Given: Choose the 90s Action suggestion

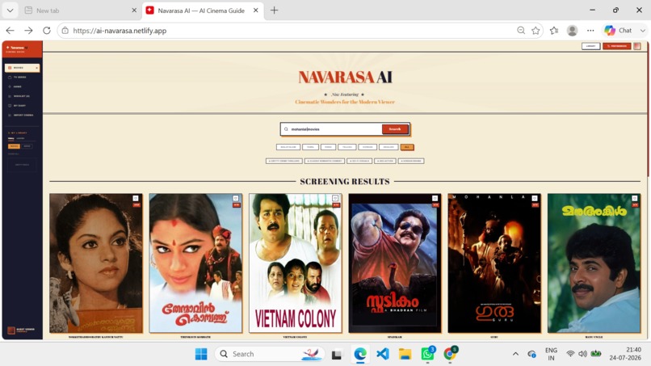Looking at the screenshot, I should [x=385, y=161].
